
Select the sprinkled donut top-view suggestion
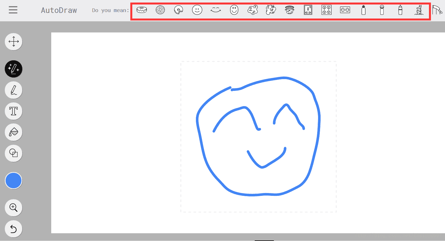(x=160, y=10)
